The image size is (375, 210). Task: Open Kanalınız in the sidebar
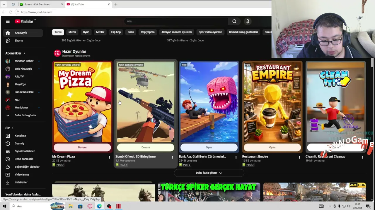[x=23, y=136]
